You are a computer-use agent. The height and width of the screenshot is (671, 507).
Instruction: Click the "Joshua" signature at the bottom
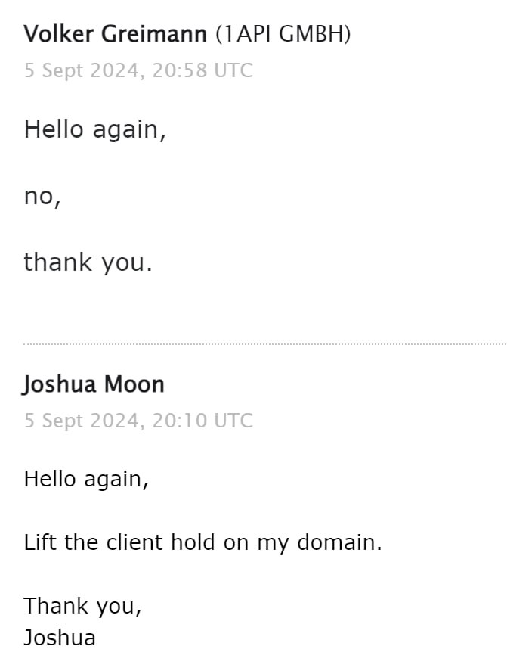tap(60, 638)
